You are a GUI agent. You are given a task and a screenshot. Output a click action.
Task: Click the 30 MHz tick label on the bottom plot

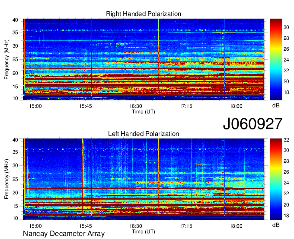pos(15,166)
